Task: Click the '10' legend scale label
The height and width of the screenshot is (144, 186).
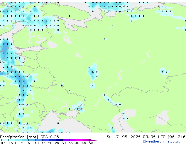Action: point(37,143)
